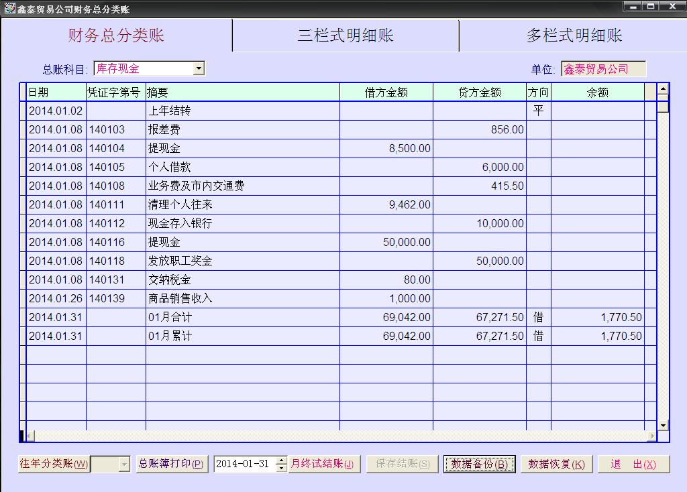Click the vertical scrollbar down arrow

pos(663,425)
